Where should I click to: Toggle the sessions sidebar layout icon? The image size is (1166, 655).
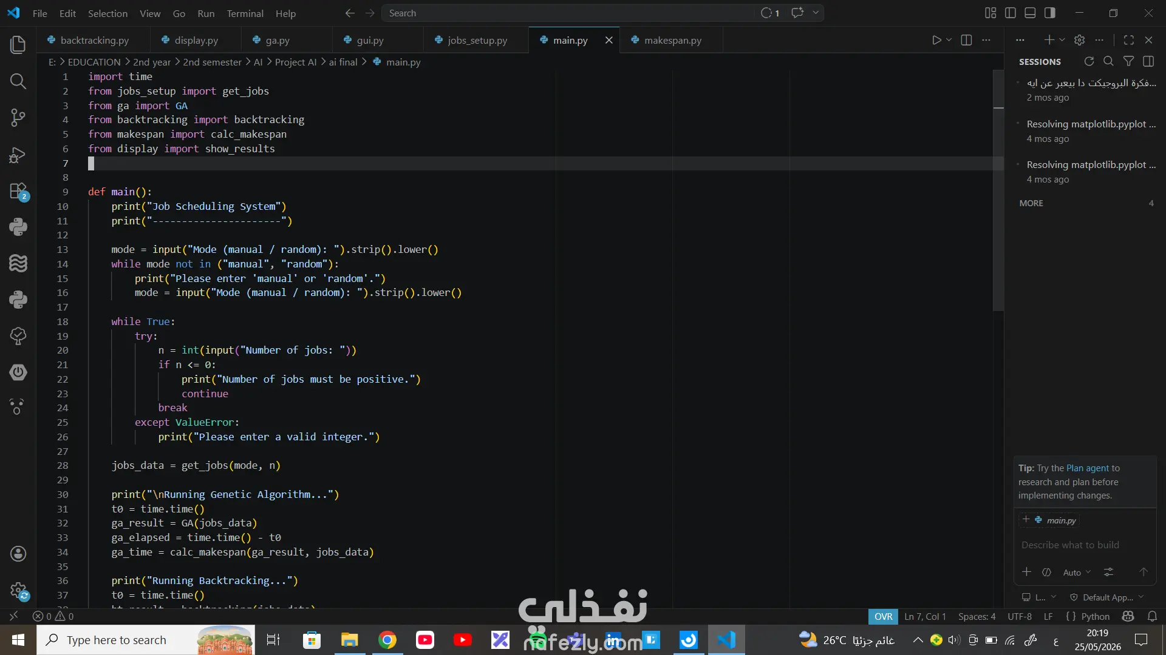coord(1148,61)
